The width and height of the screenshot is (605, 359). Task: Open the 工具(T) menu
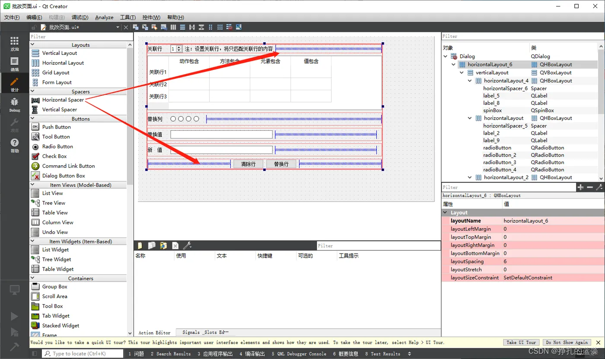[128, 17]
